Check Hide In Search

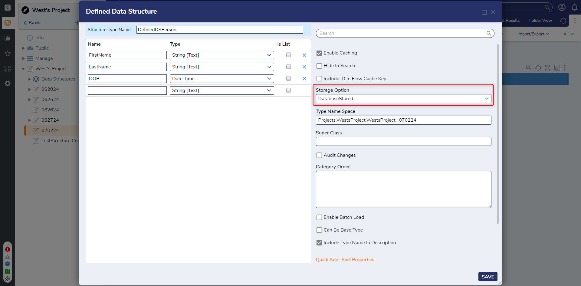[319, 66]
